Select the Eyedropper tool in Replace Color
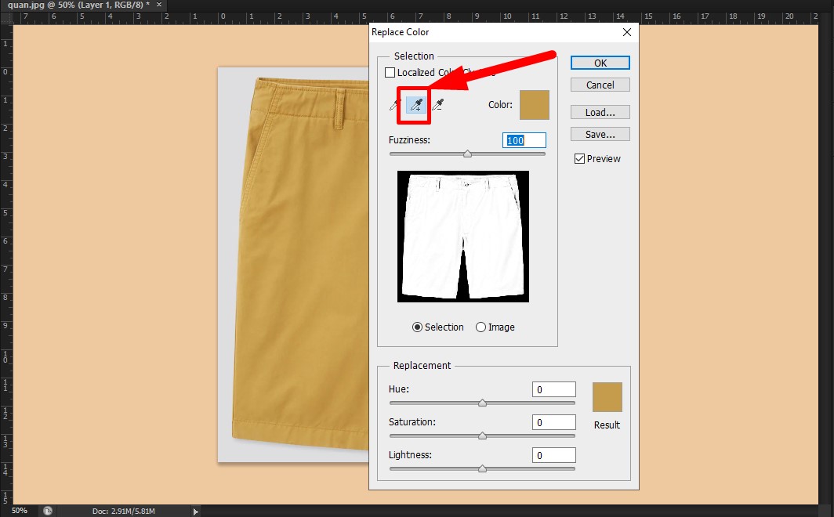Screen dimensions: 834x517 394,105
